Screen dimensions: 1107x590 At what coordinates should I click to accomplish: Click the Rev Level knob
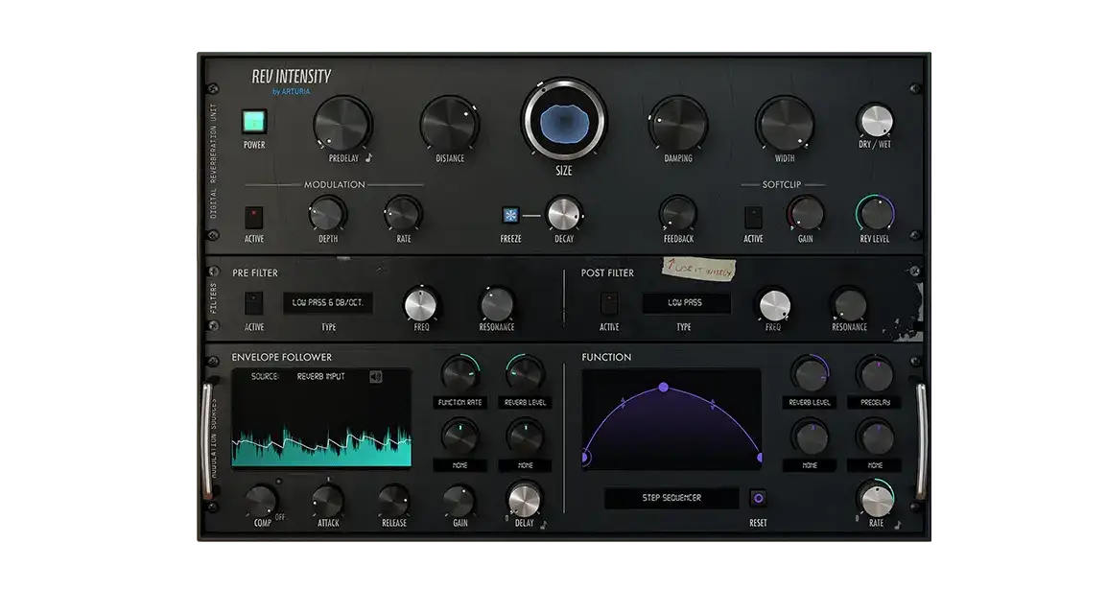(x=876, y=214)
